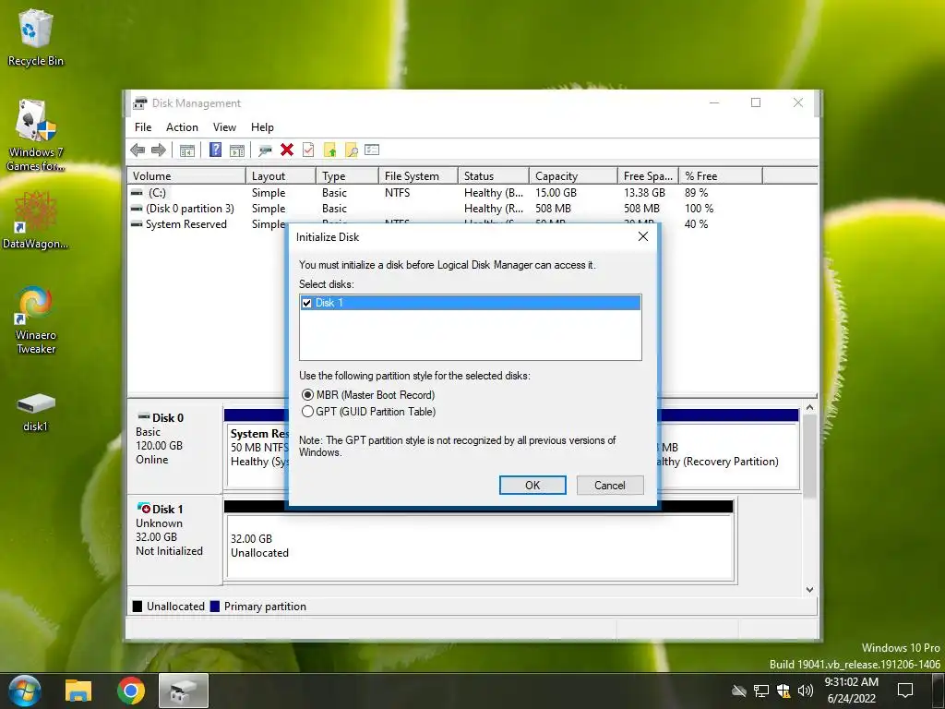
Task: Sort by the File System column header
Action: pyautogui.click(x=418, y=176)
